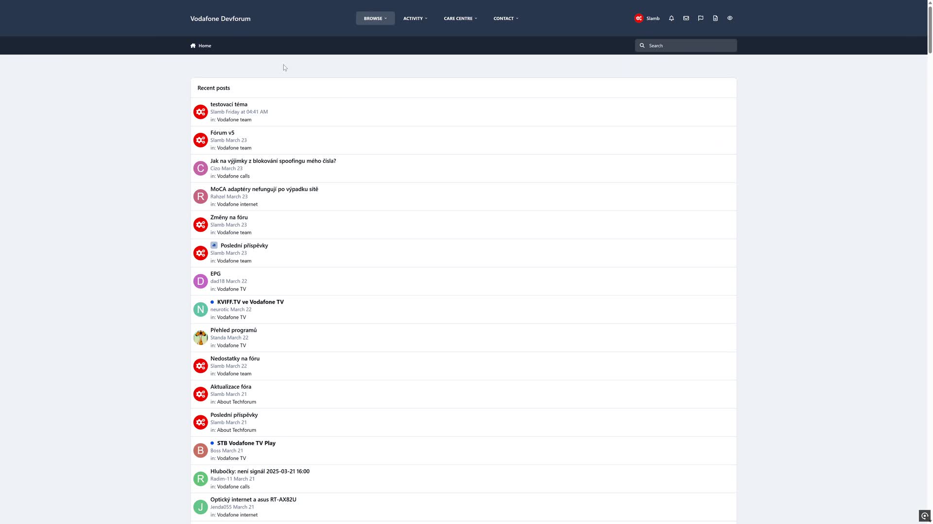The image size is (933, 524).
Task: Expand the Activity menu
Action: tap(415, 18)
